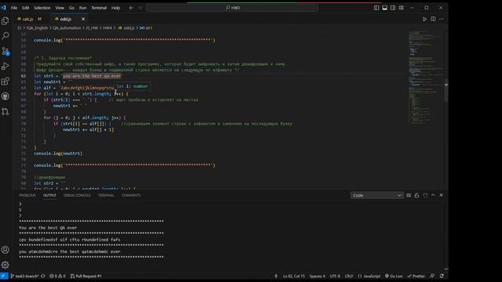The image size is (502, 282).
Task: Open the Source Control view
Action: click(5, 51)
